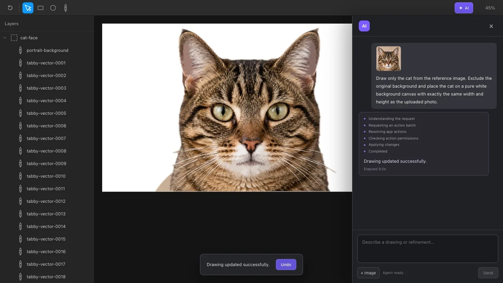This screenshot has height=283, width=503.
Task: Select layer tabby-vector-0002
Action: (x=47, y=75)
